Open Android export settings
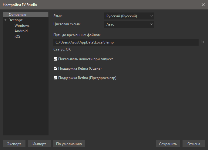Screen dimensions: 208x150 [x=21, y=31]
